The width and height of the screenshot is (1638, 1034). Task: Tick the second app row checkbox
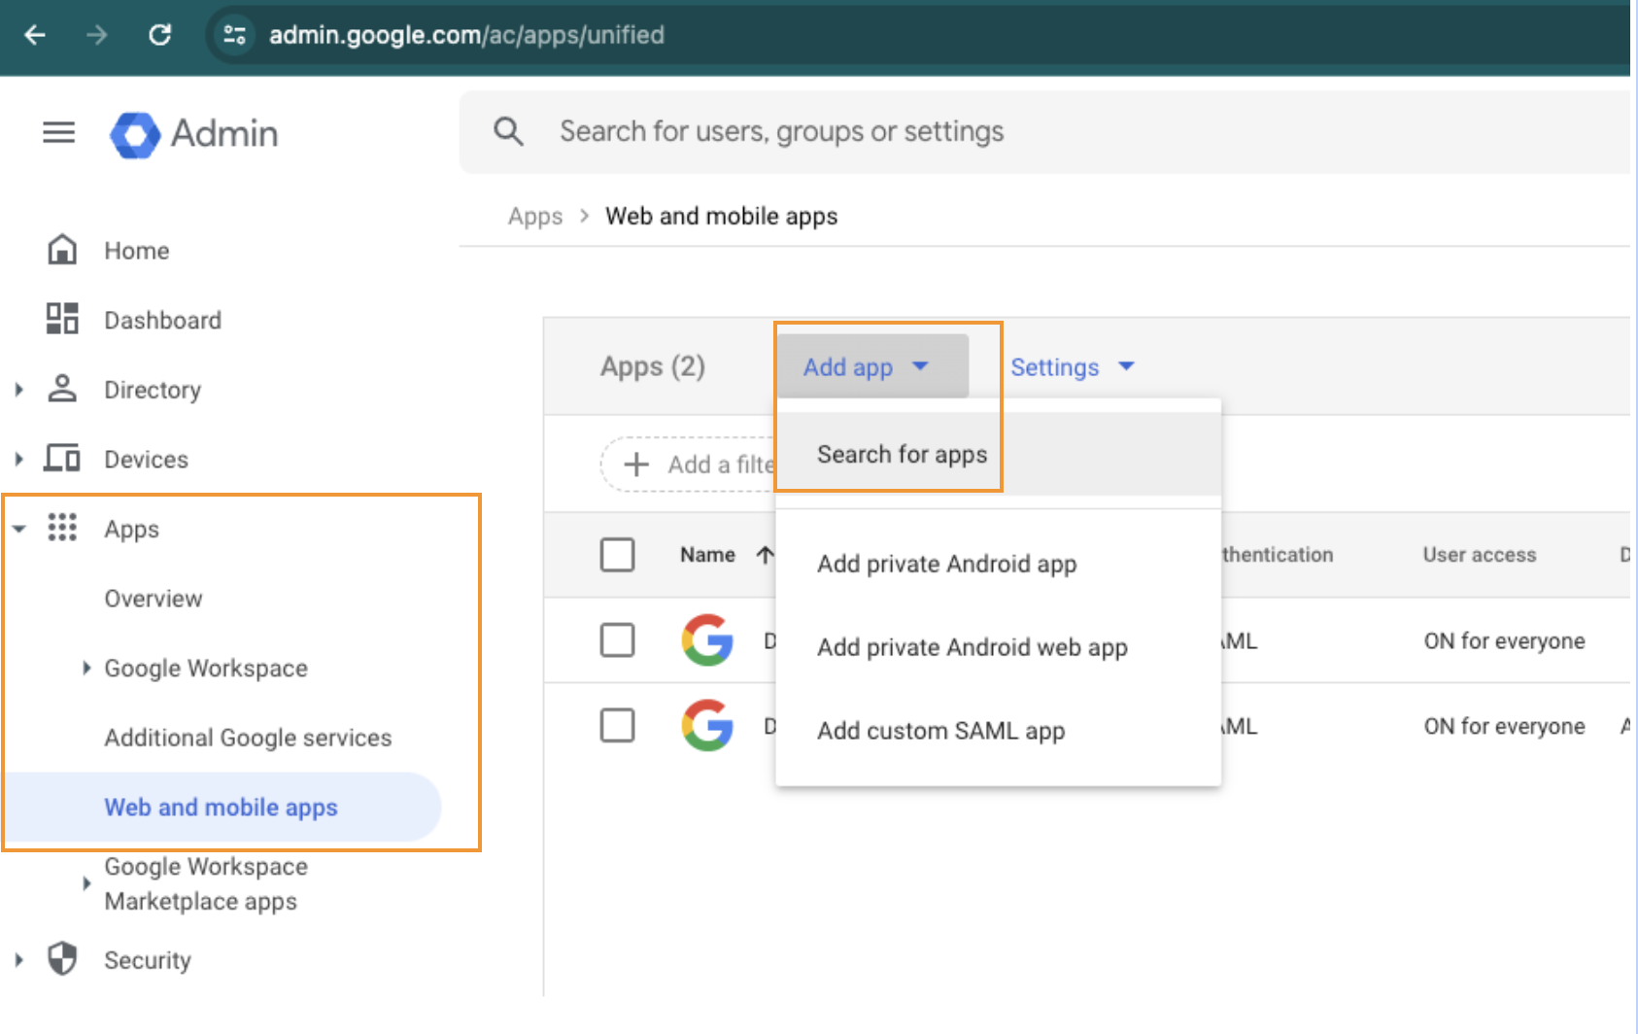tap(617, 726)
